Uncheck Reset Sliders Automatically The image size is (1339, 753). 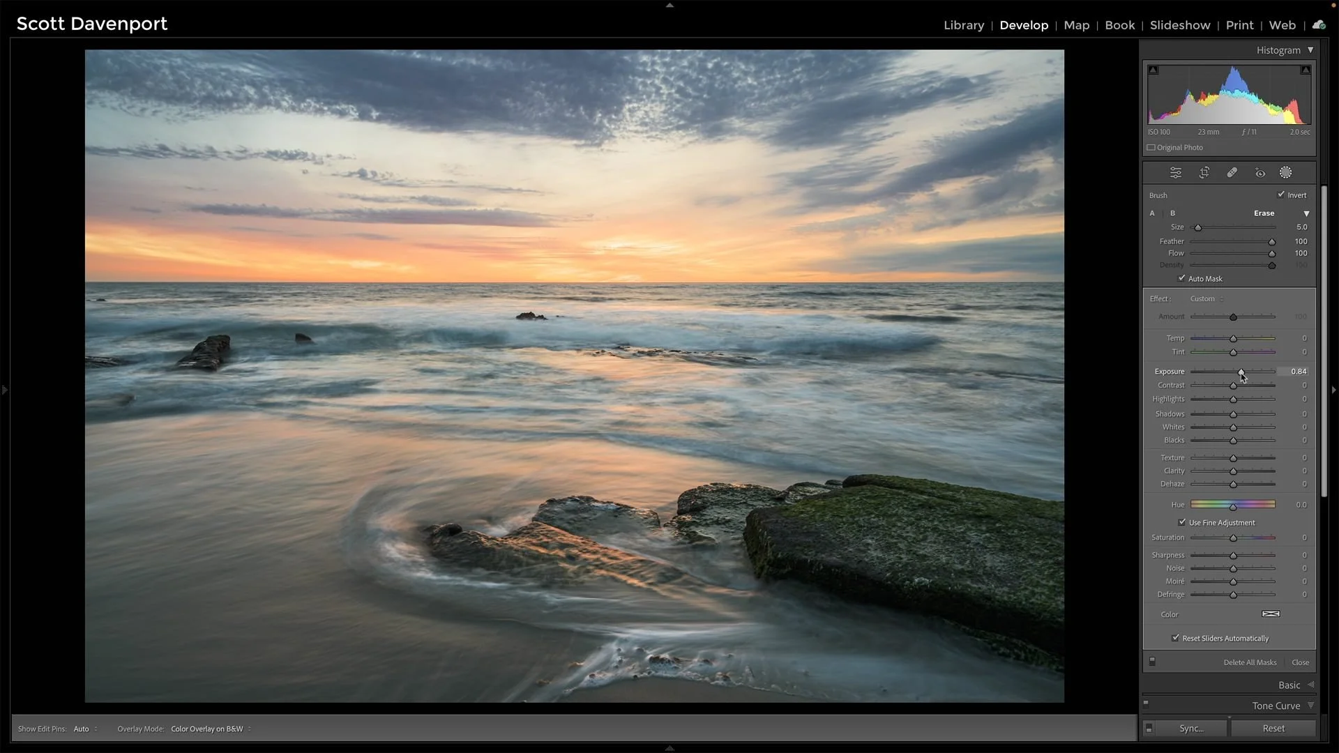[1177, 638]
